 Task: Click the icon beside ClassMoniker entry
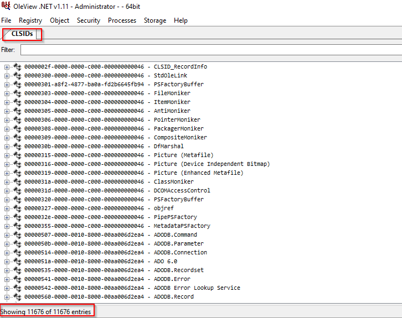(x=17, y=182)
